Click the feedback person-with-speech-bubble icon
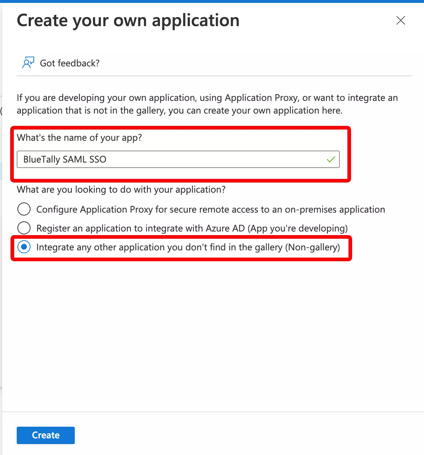This screenshot has width=424, height=455. coord(28,63)
